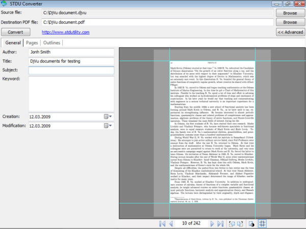Switch to the General tab
Screen dimensions: 306x229
pyautogui.click(x=13, y=43)
